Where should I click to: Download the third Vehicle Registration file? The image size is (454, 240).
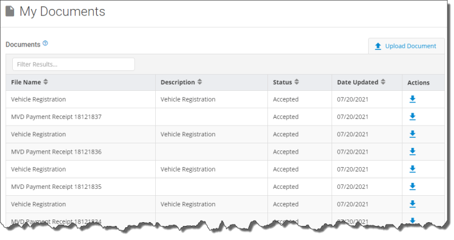tap(412, 169)
